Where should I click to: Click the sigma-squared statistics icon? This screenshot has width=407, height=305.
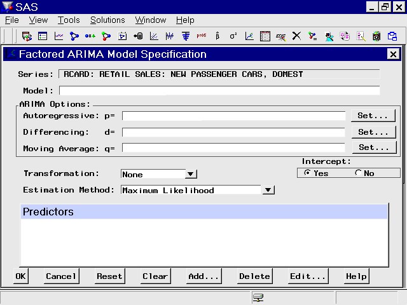[233, 36]
